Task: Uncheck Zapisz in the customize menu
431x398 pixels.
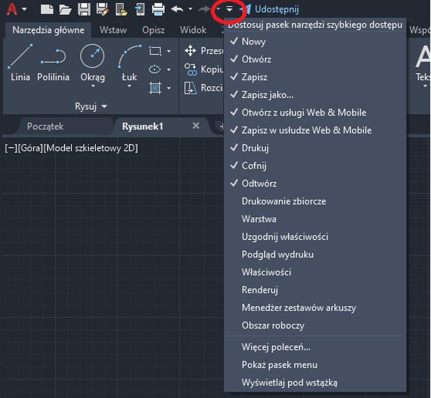Action: 315,77
